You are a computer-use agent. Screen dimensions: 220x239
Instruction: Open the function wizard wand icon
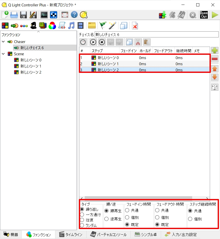[112, 25]
